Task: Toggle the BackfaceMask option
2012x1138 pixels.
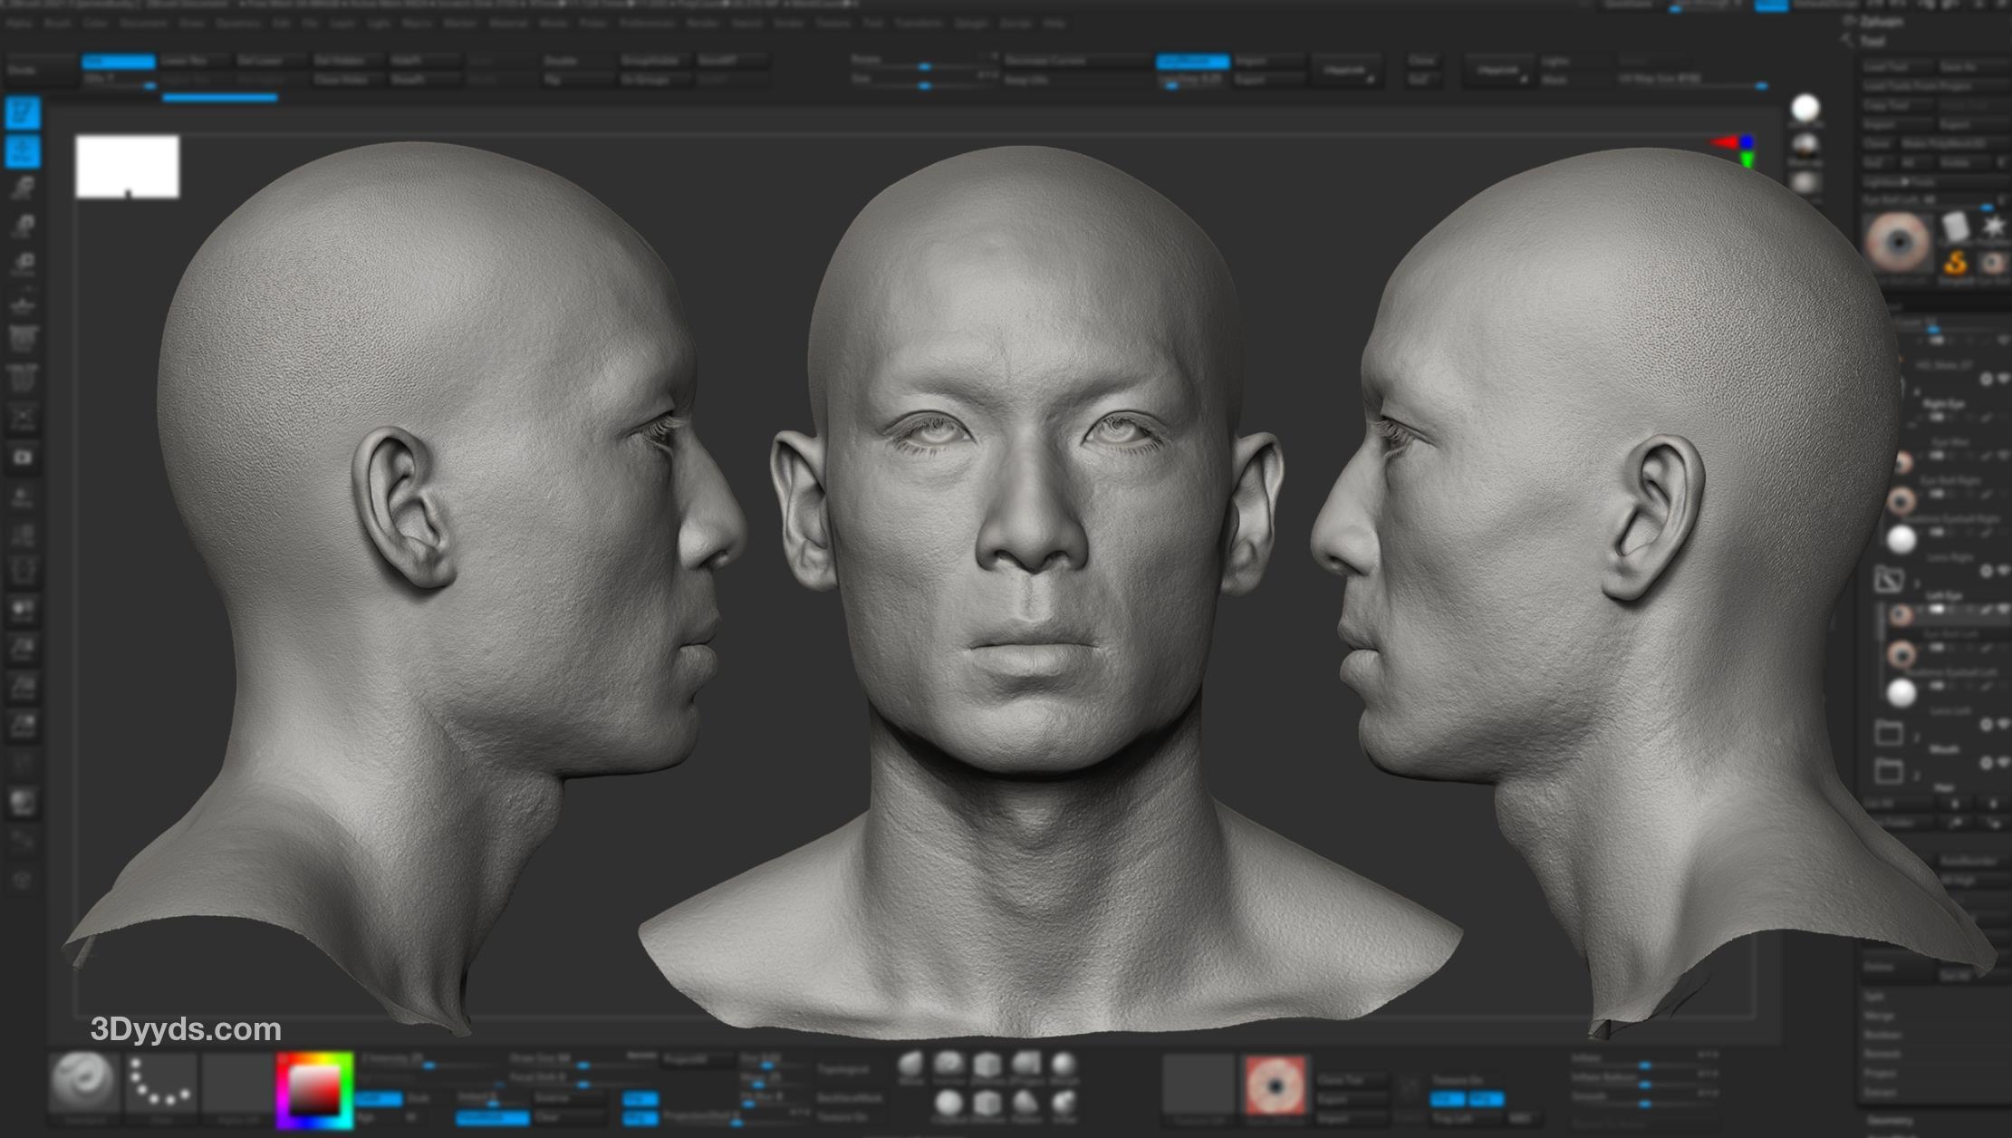Action: [x=849, y=1098]
